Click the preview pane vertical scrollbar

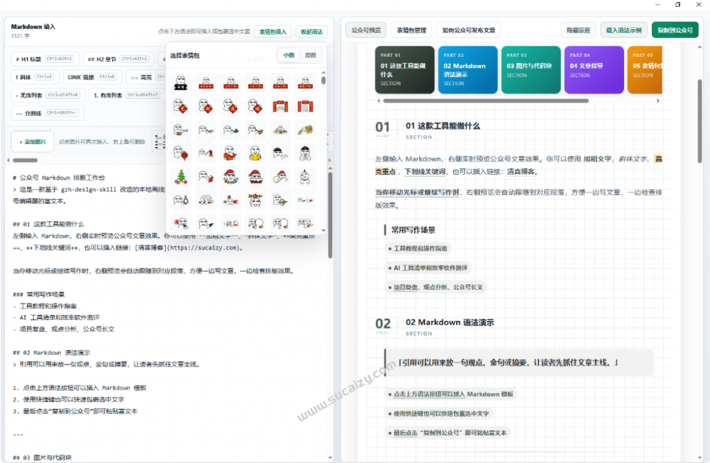point(700,121)
